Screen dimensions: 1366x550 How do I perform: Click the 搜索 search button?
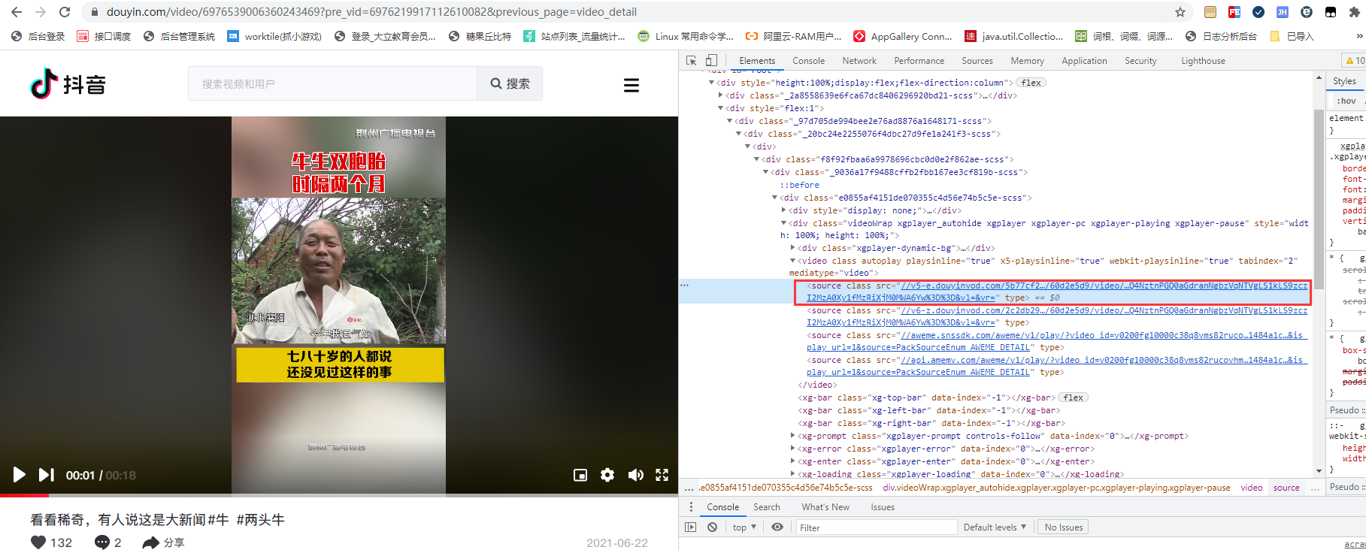click(510, 83)
